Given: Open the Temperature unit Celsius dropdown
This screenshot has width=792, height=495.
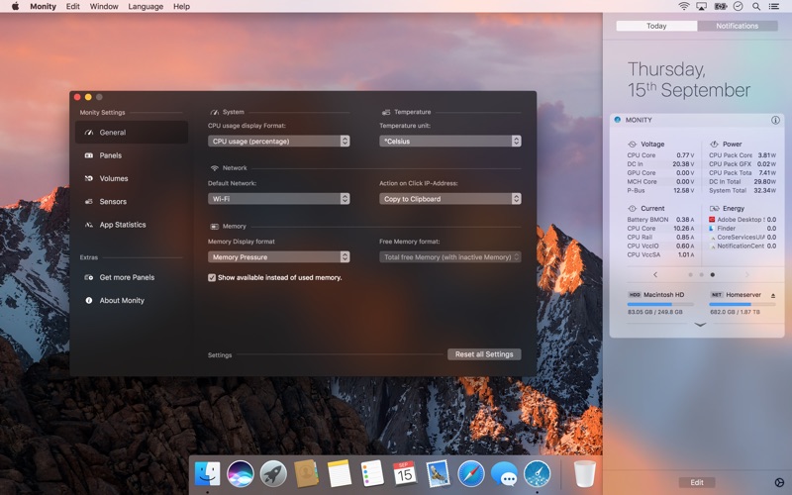Looking at the screenshot, I should [x=450, y=142].
